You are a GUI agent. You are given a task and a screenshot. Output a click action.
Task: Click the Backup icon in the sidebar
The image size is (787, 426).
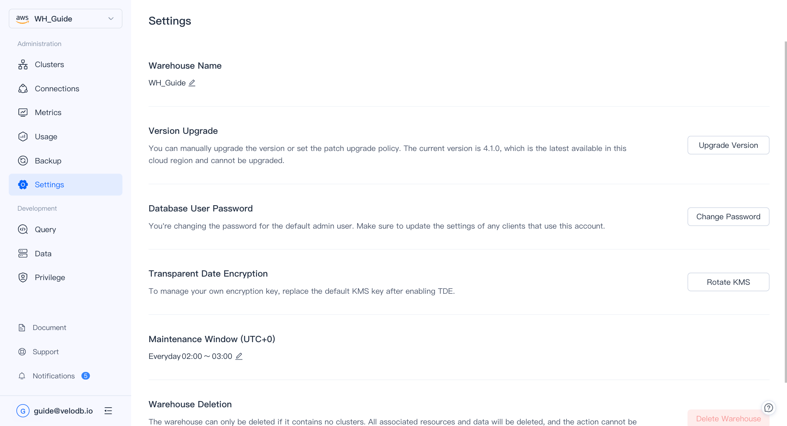tap(23, 161)
